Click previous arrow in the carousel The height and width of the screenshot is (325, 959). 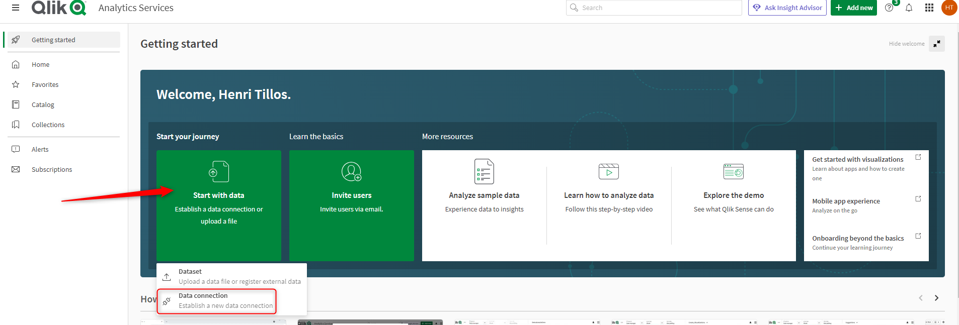point(920,298)
